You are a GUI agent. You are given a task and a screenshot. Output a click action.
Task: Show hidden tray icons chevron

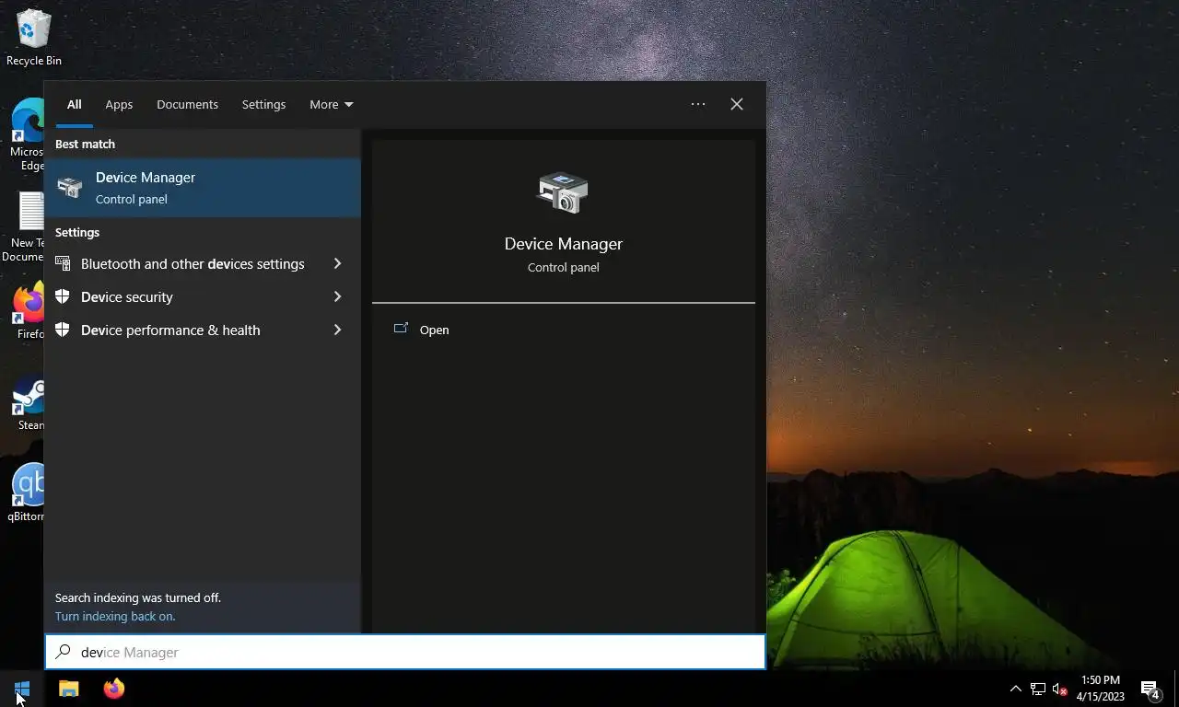coord(1015,689)
